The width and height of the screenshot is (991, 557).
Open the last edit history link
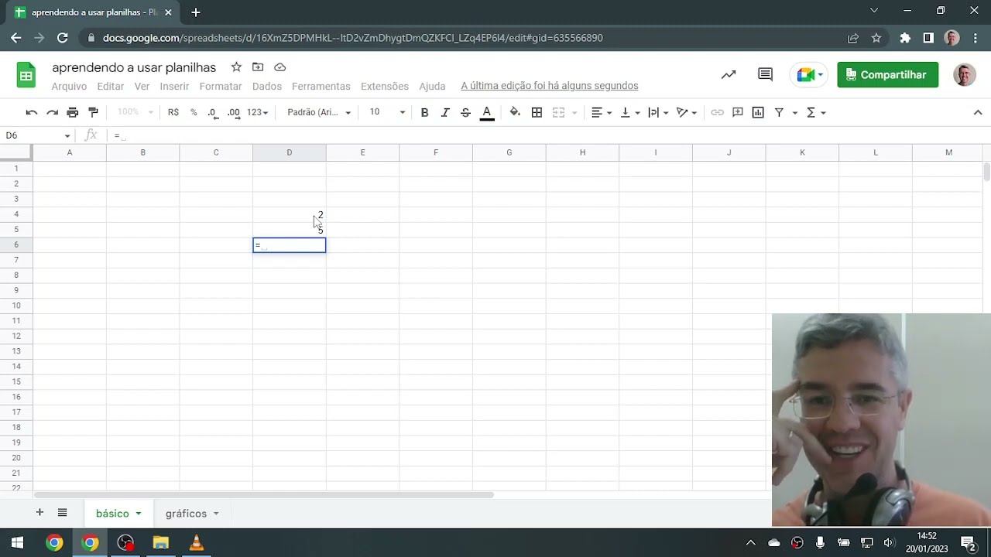click(x=550, y=86)
